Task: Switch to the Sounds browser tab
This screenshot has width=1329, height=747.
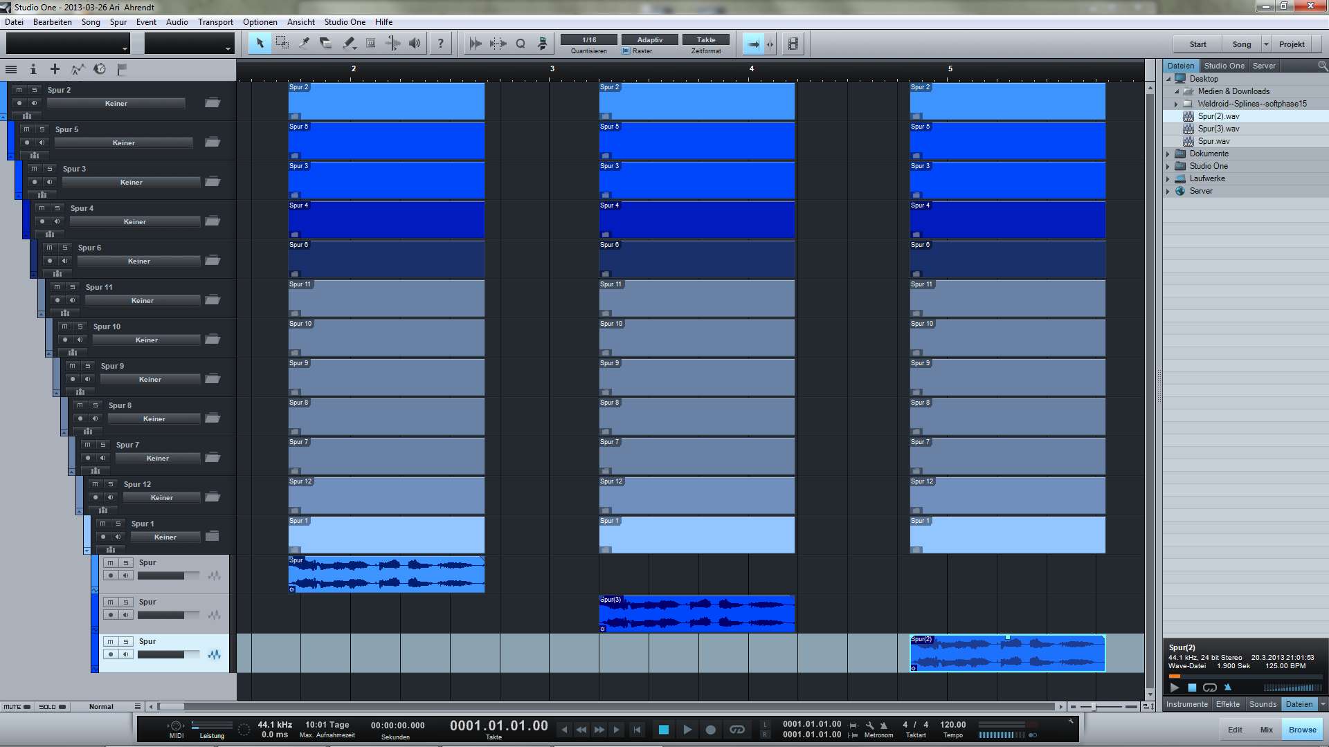Action: (x=1263, y=704)
